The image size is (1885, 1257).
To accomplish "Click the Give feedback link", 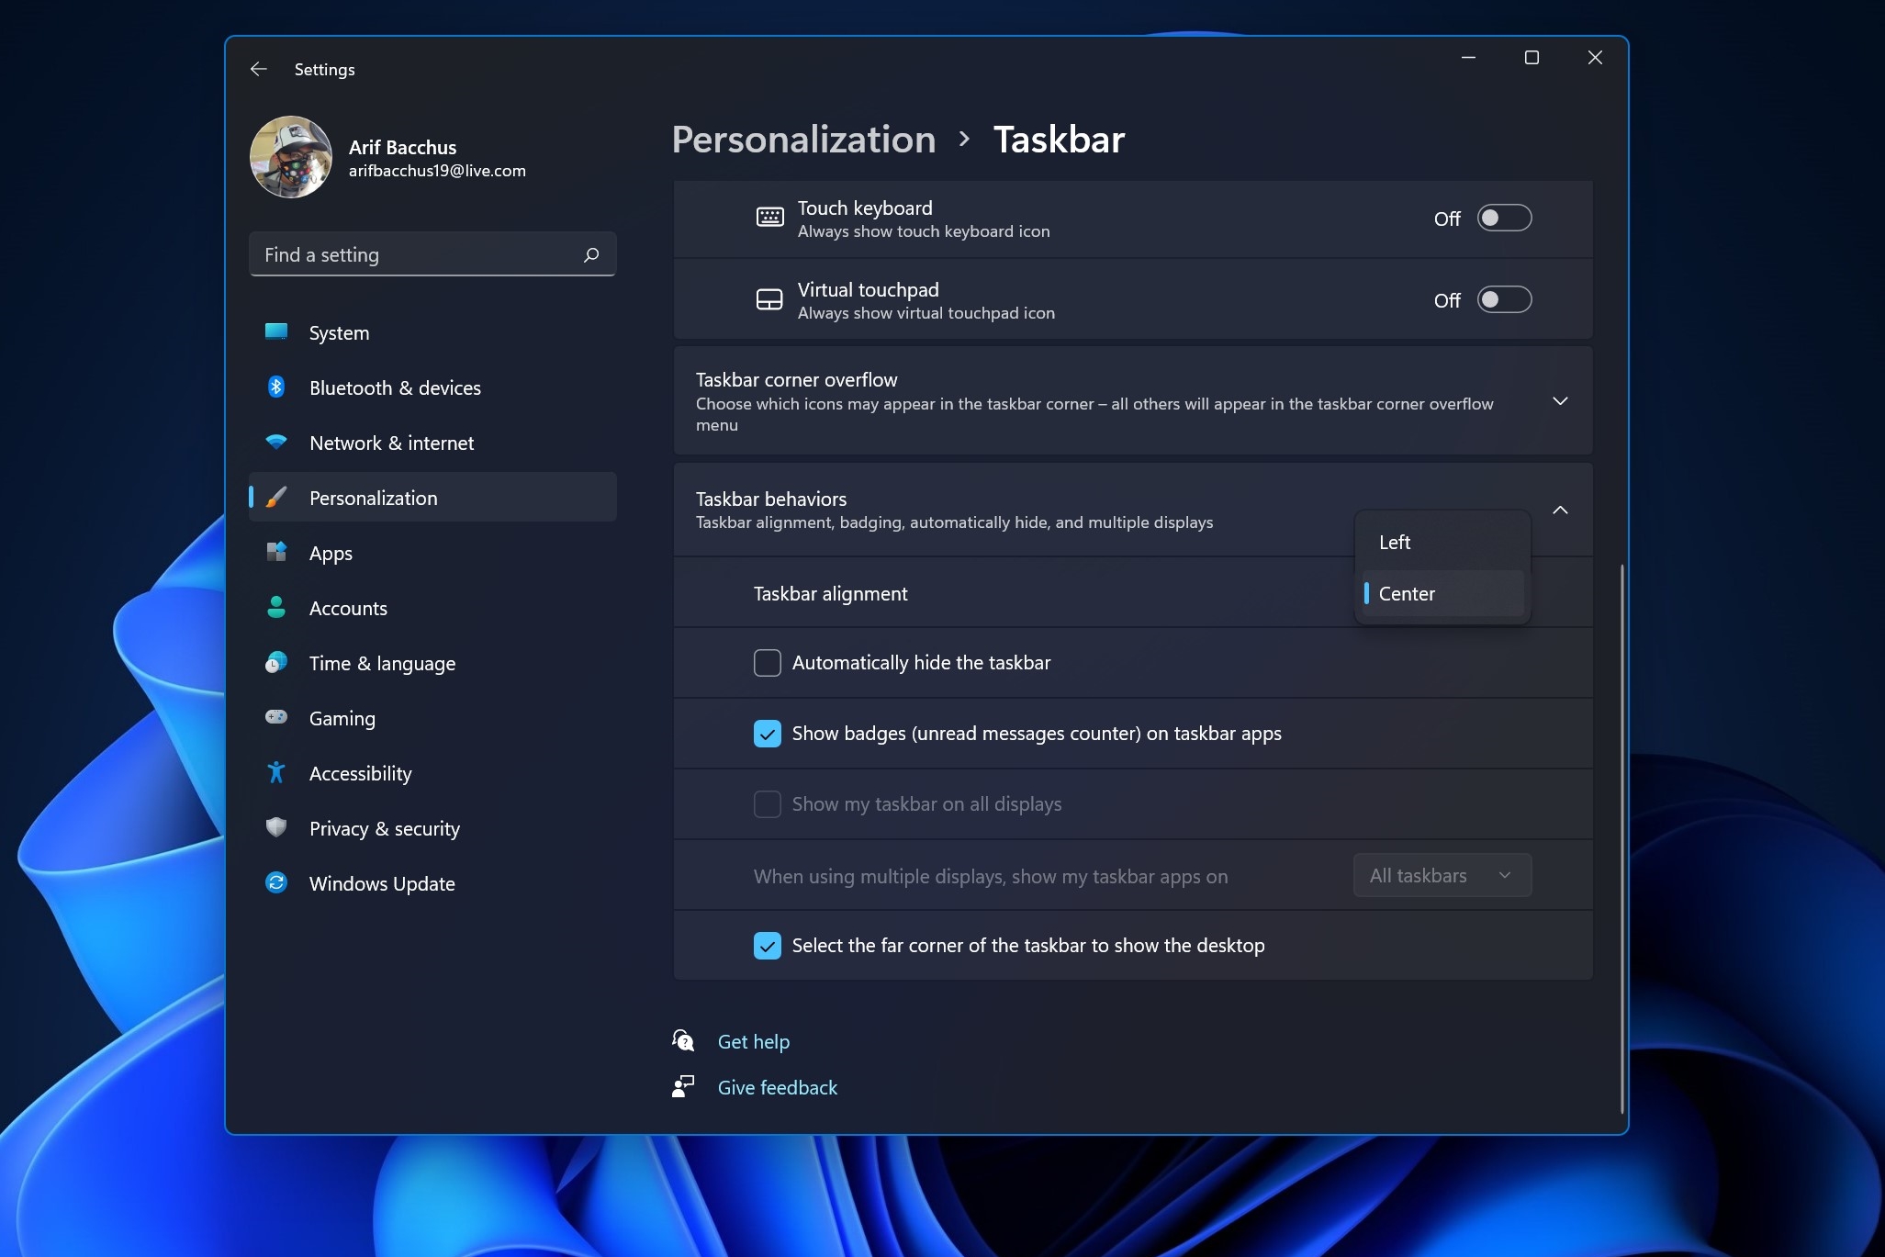I will tap(779, 1086).
